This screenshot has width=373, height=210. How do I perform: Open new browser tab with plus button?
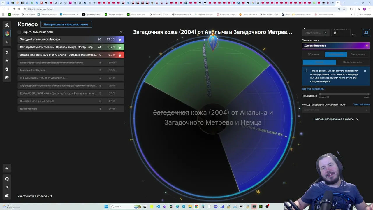343,3
